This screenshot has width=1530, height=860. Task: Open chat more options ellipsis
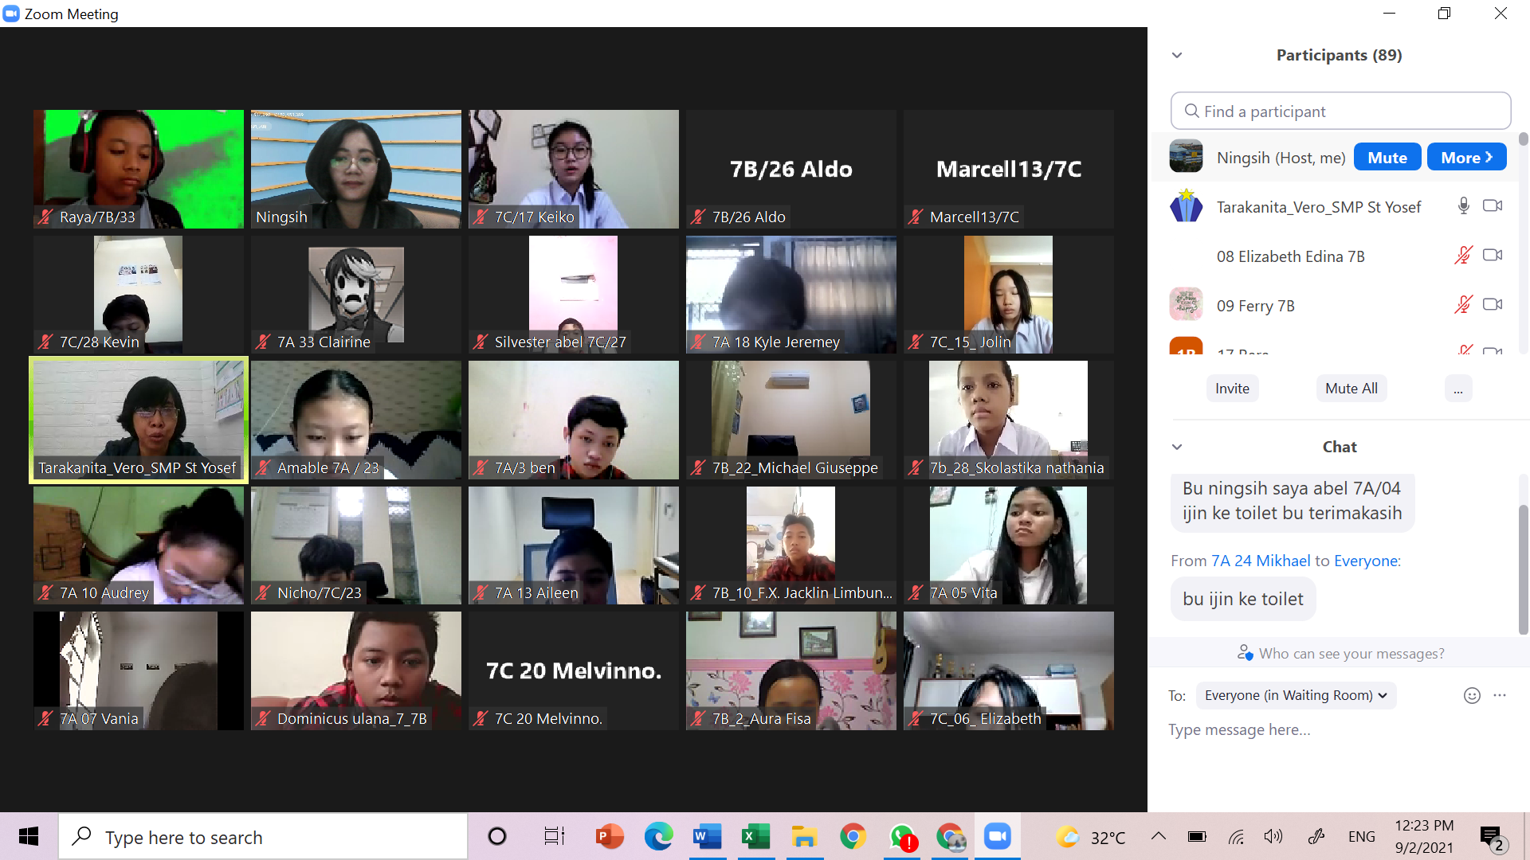[x=1500, y=695]
